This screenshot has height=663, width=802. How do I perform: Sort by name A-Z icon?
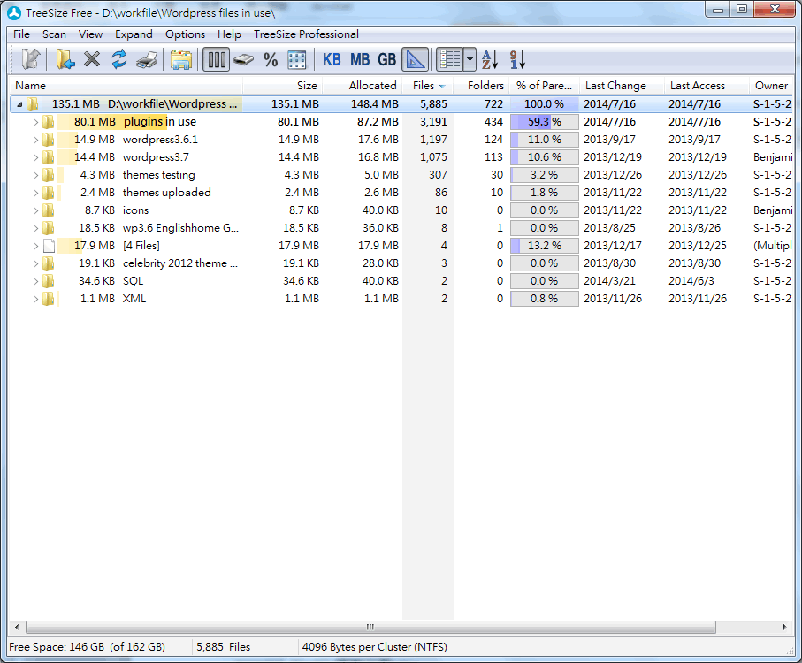tap(490, 59)
